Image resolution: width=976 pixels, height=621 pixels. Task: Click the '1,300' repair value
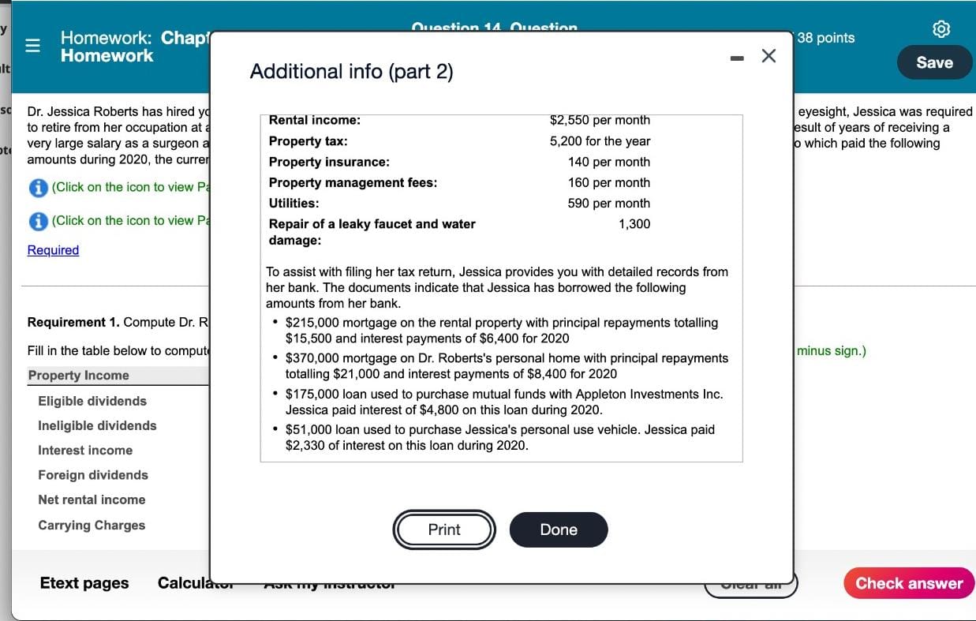point(634,223)
